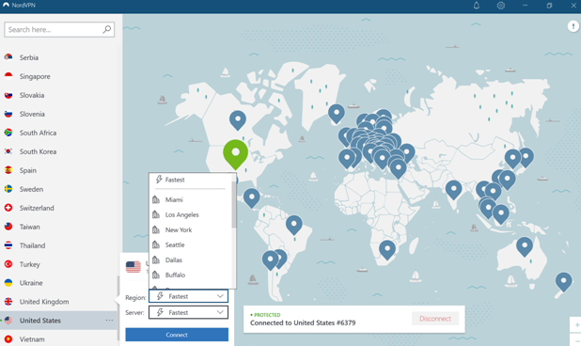581x346 pixels.
Task: Click the blue Connect button
Action: (x=177, y=335)
